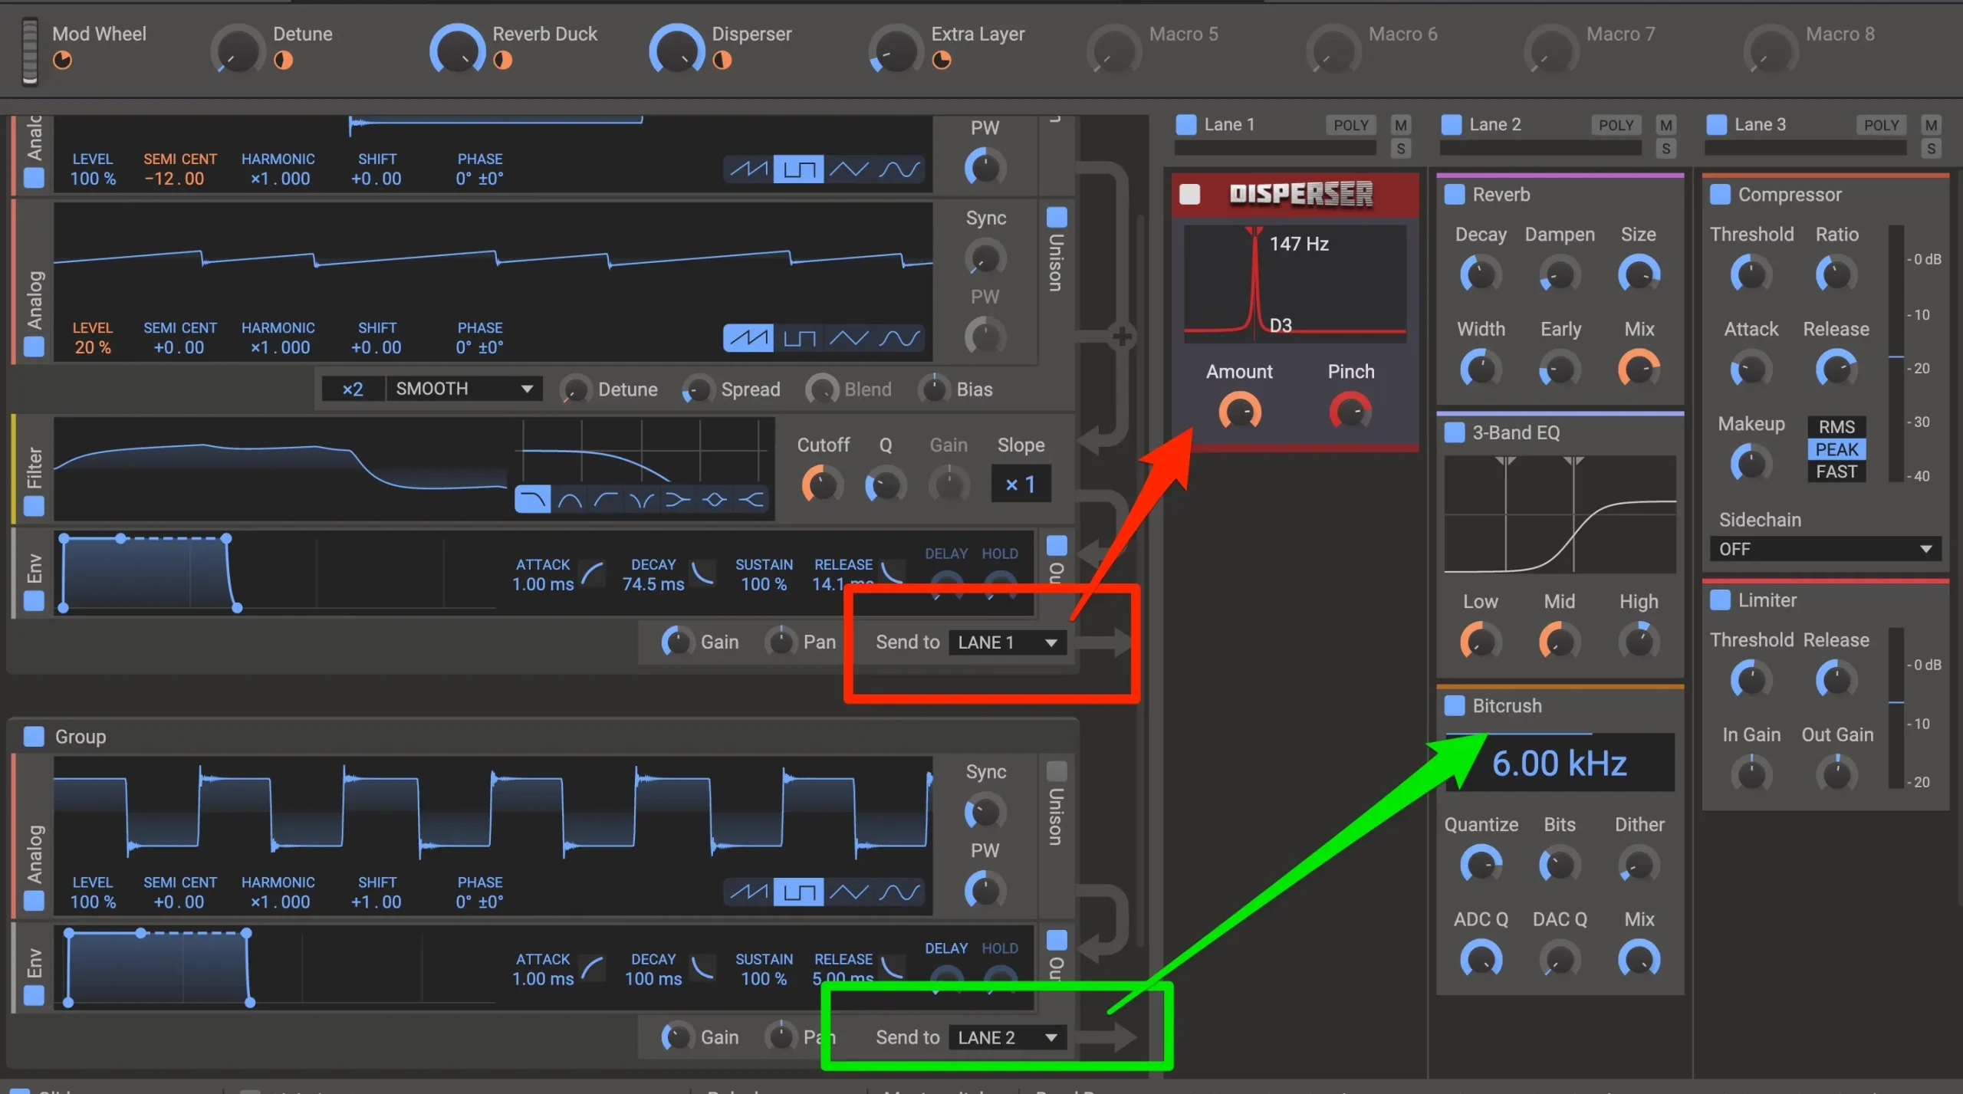Select the Lane 3 header tab
The image size is (1963, 1094).
click(x=1759, y=124)
